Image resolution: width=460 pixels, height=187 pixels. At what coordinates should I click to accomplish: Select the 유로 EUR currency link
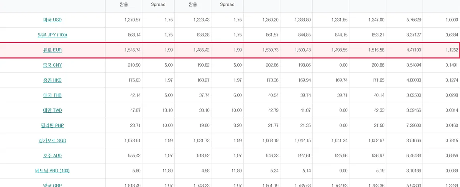[53, 50]
